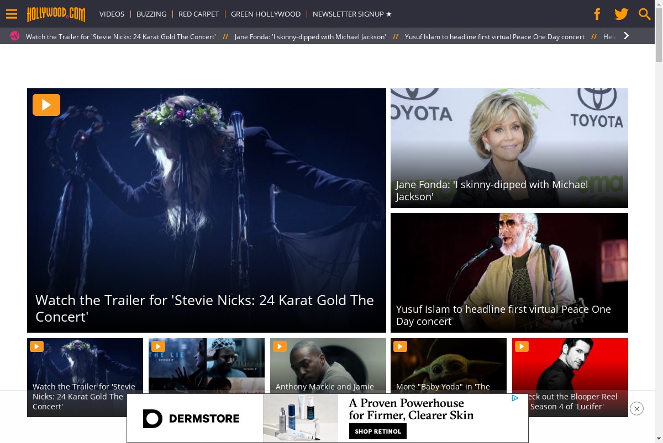Viewport: 663px width, 443px height.
Task: Open the Buzzing menu item
Action: (151, 14)
